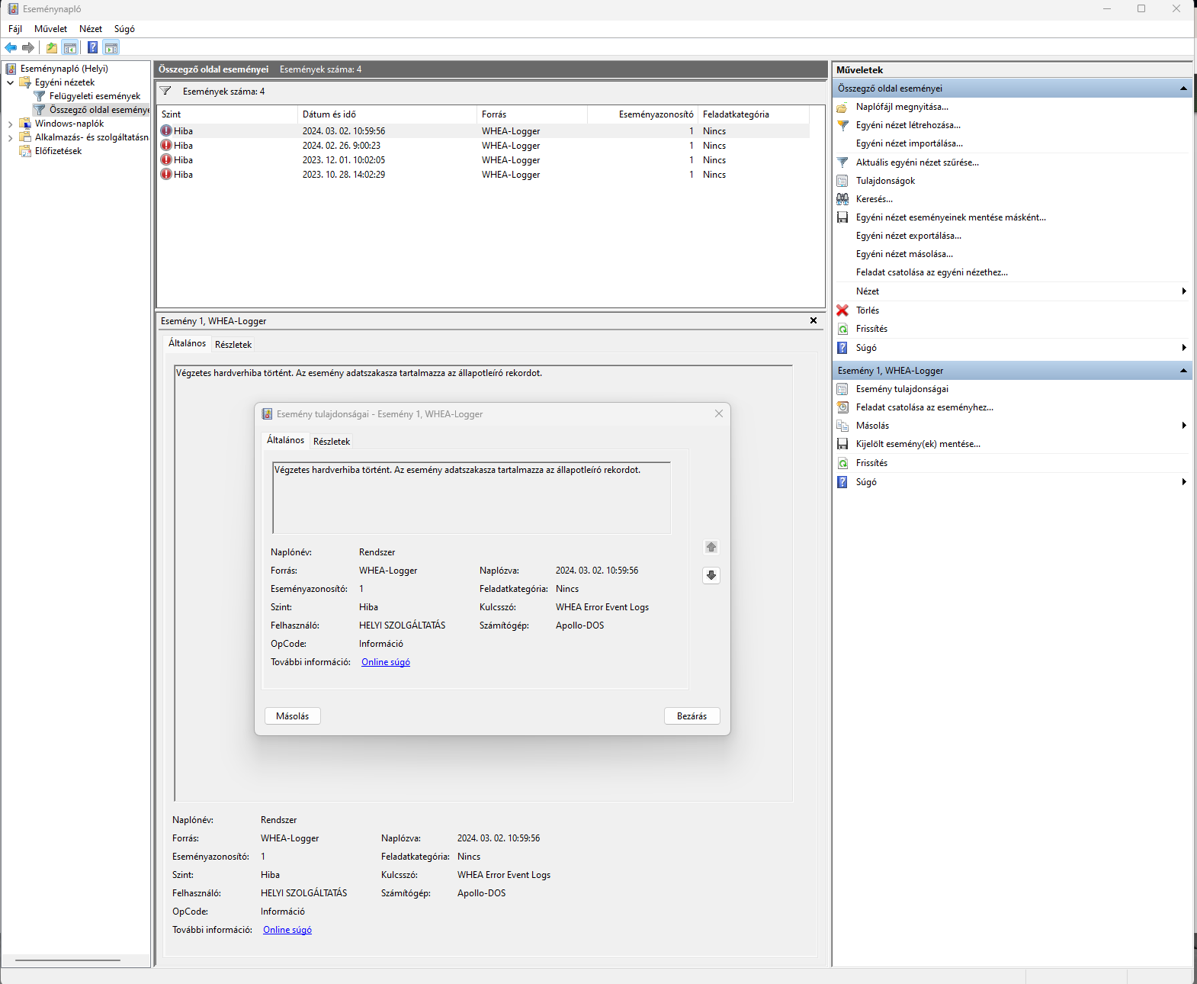Expand the Windows-naplók tree node
This screenshot has width=1197, height=984.
point(10,124)
